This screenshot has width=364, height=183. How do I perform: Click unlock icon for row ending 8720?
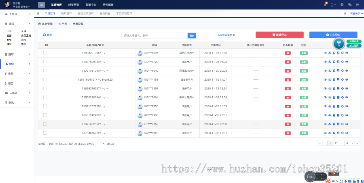coord(334,62)
